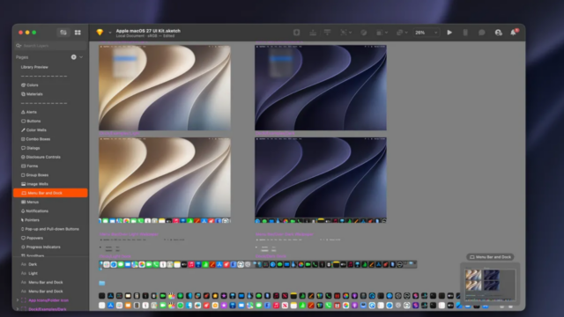Switch to components grid view
The width and height of the screenshot is (564, 317).
[x=78, y=33]
